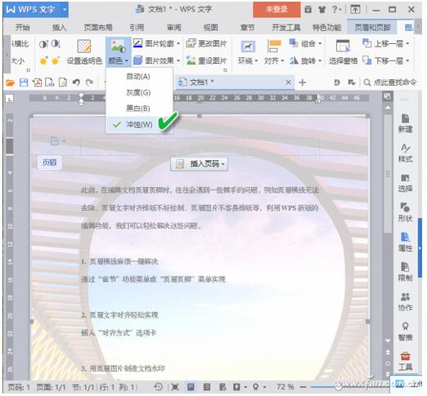
Task: Select 灰度(G) grayscale color option
Action: 139,92
